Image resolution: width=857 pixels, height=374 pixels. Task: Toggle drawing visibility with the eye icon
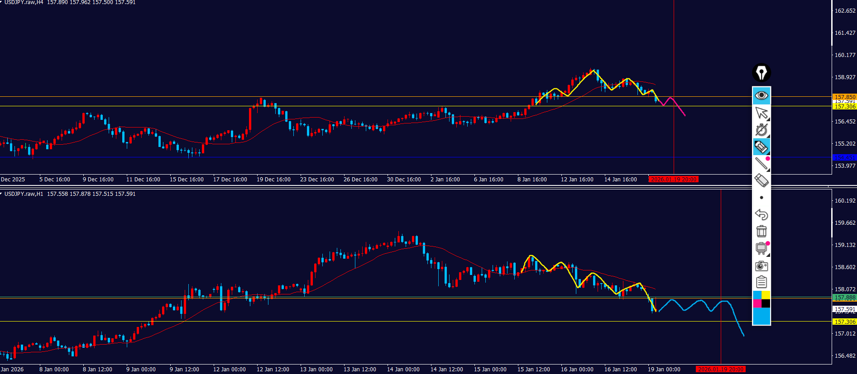point(761,95)
